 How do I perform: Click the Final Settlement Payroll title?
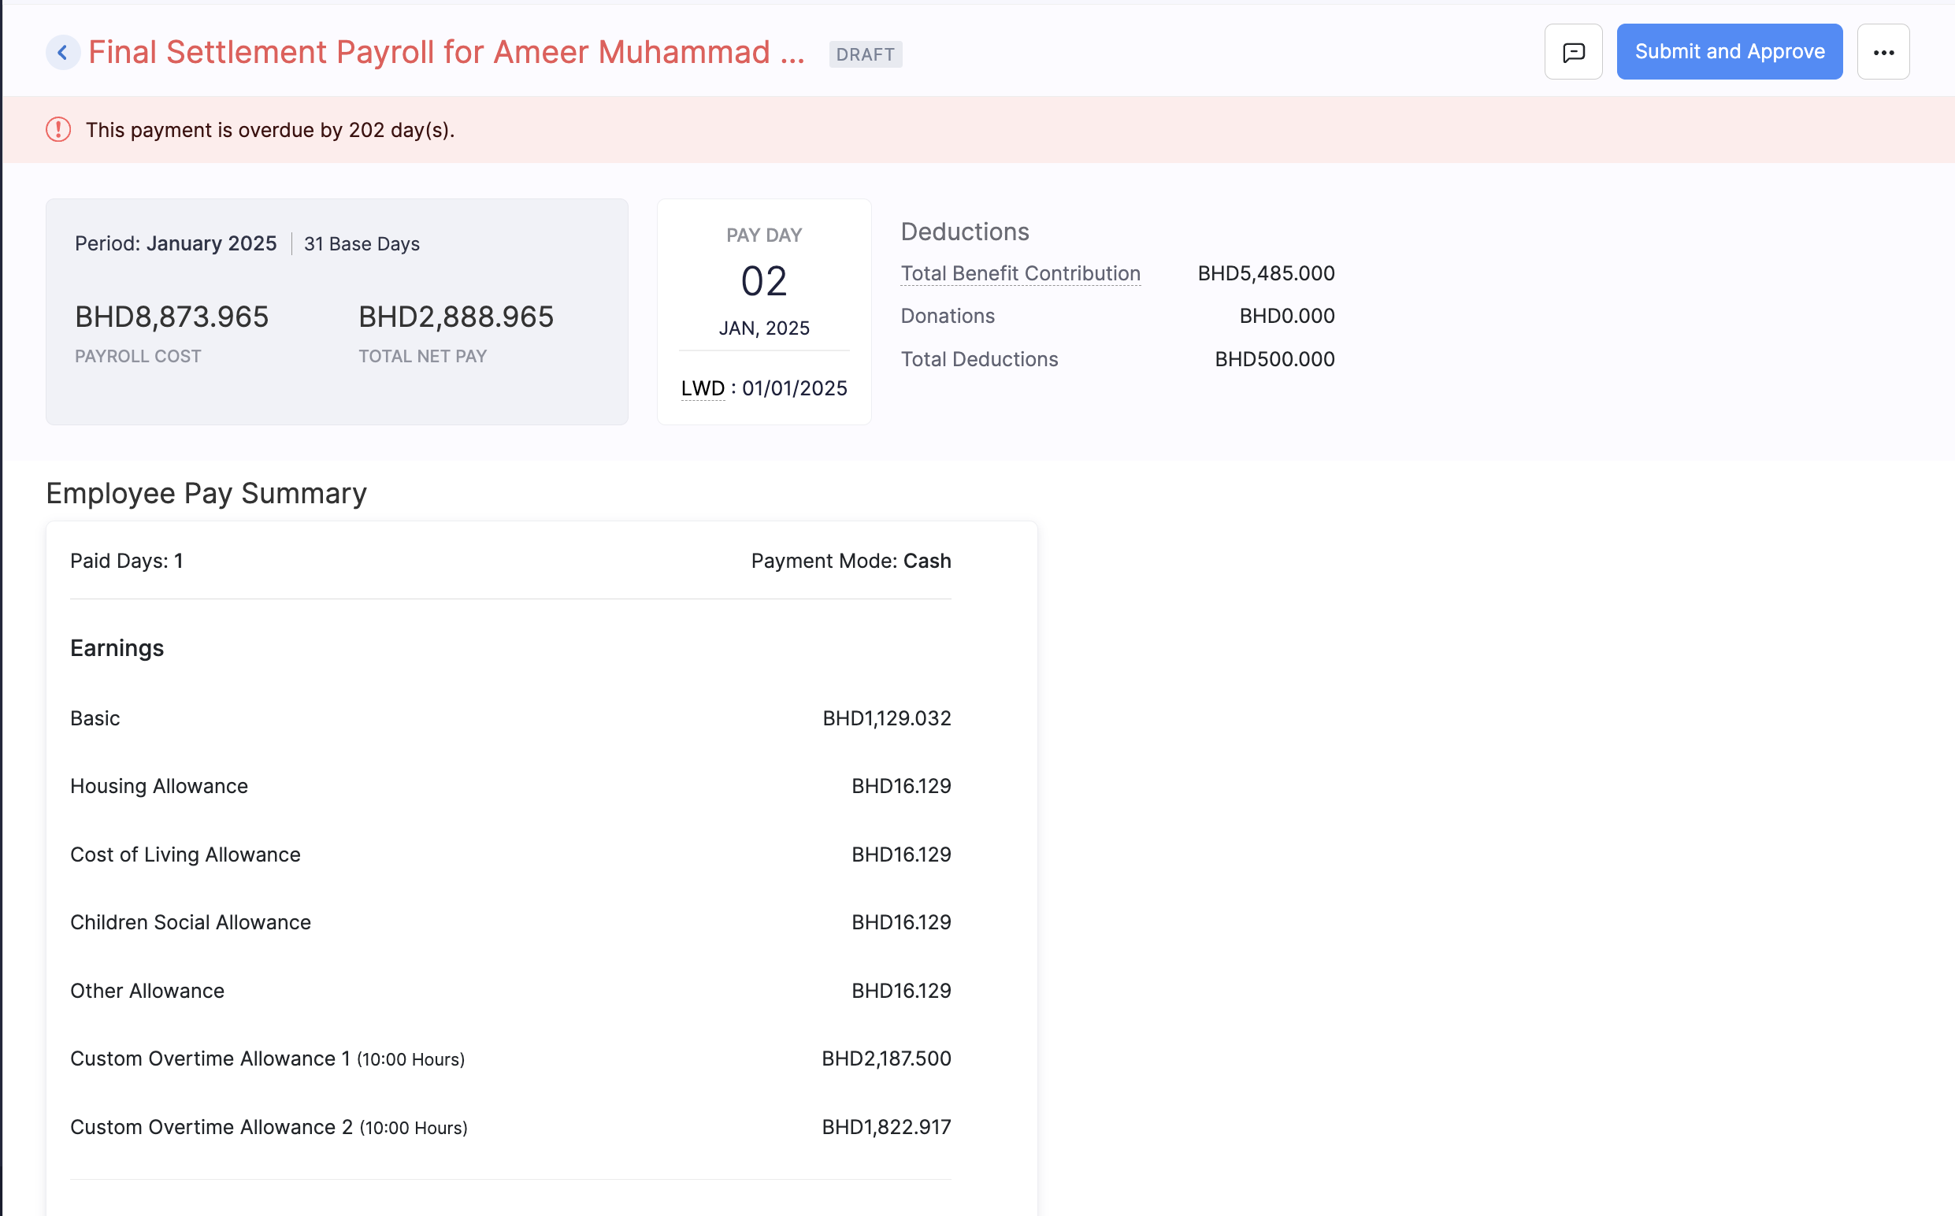tap(446, 53)
